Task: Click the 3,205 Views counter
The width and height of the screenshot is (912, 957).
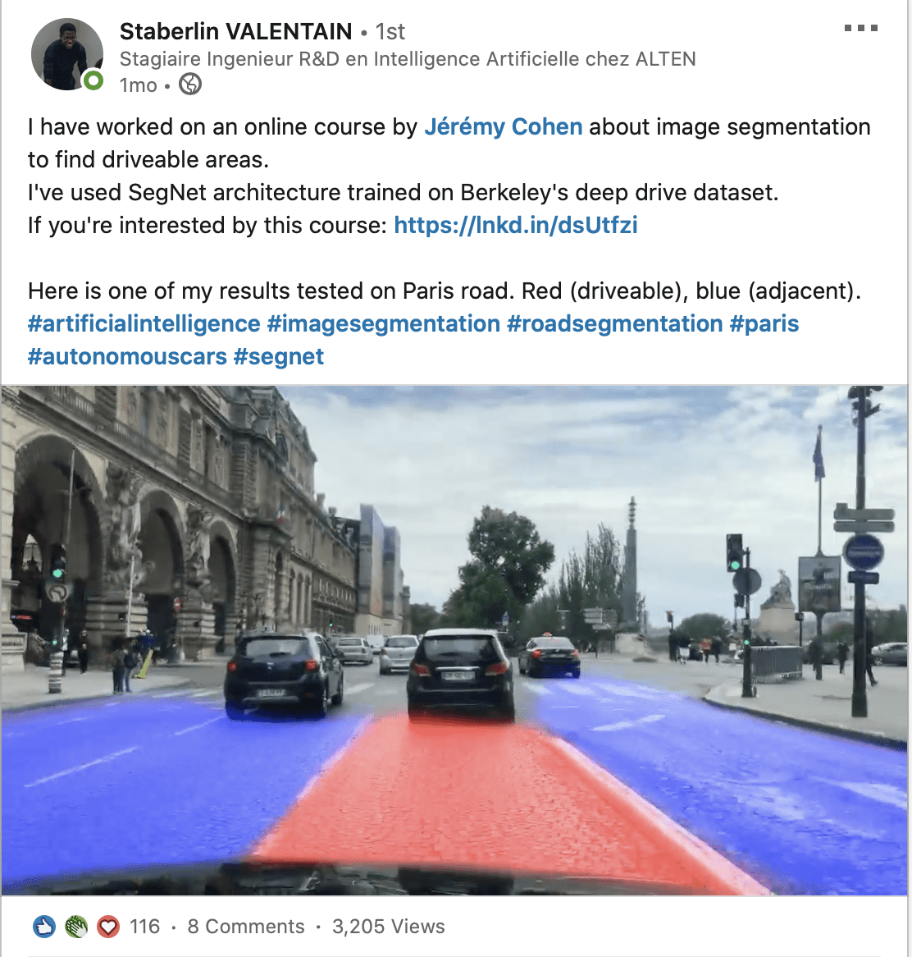Action: point(389,927)
